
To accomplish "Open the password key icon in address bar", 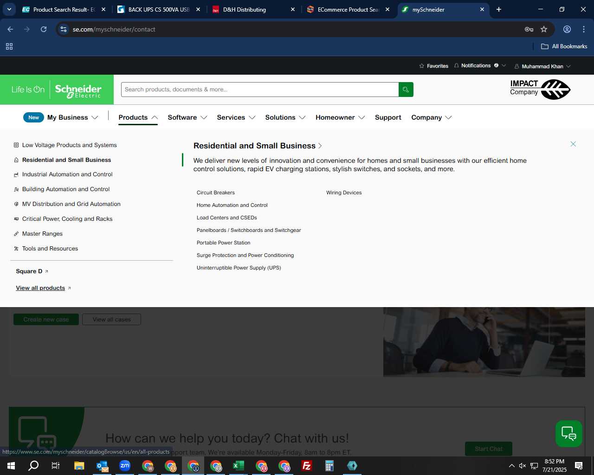I will [x=529, y=29].
